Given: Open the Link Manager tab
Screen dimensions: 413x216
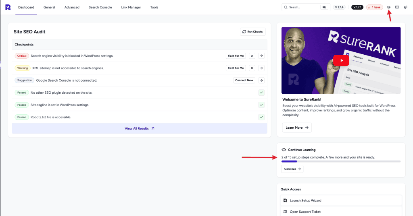Looking at the screenshot, I should 131,7.
